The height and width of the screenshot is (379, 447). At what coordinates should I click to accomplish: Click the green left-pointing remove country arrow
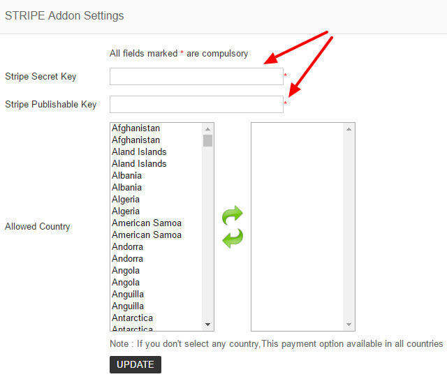233,238
